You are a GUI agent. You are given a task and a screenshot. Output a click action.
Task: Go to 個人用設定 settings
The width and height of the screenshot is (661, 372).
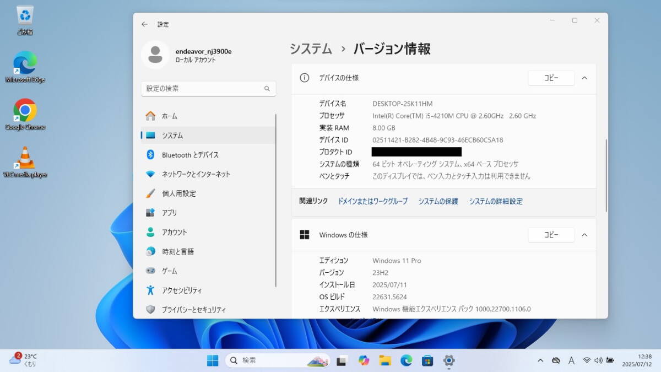coord(208,193)
